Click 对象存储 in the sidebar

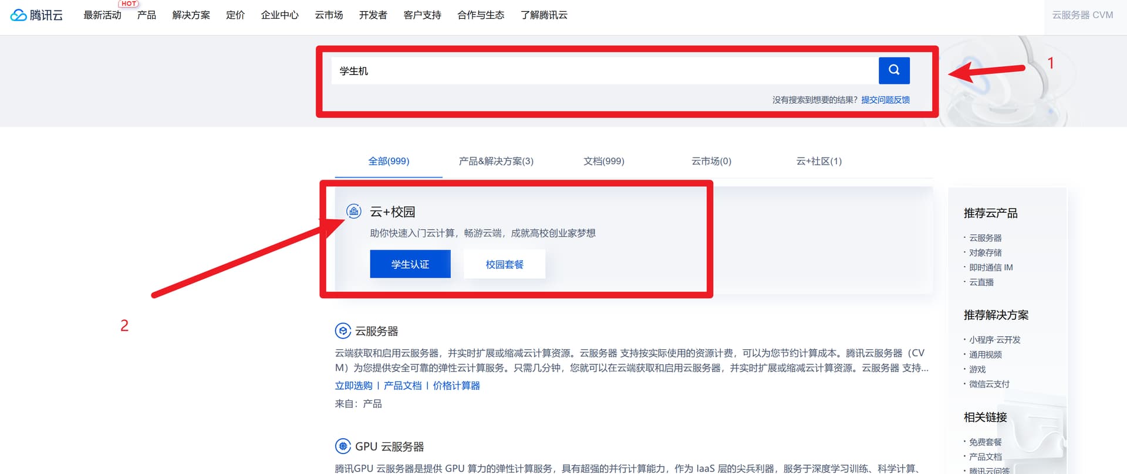click(986, 253)
